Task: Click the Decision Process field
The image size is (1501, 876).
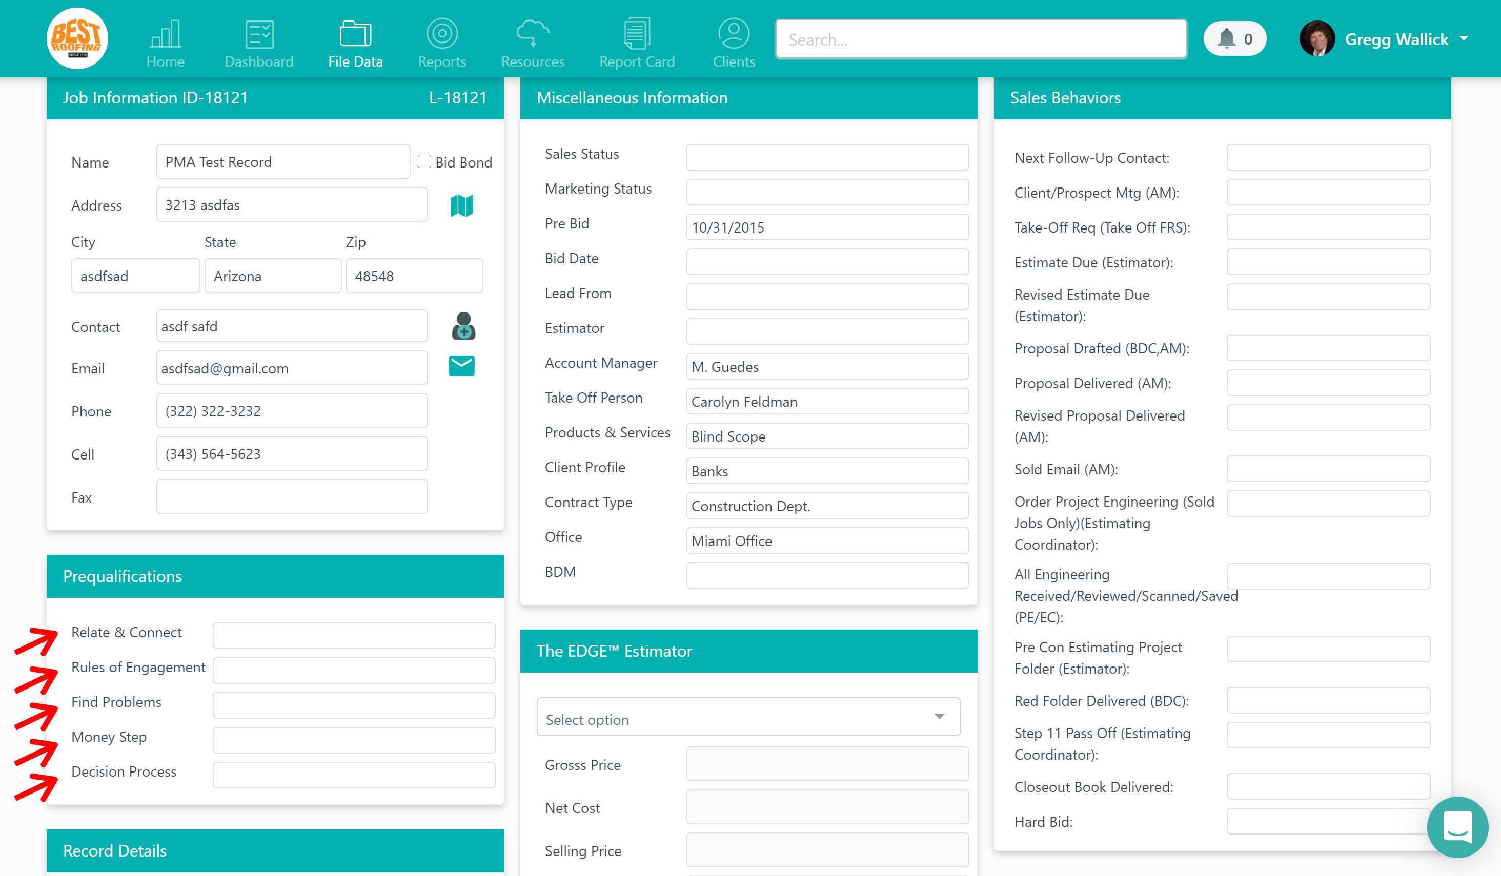Action: 354,775
